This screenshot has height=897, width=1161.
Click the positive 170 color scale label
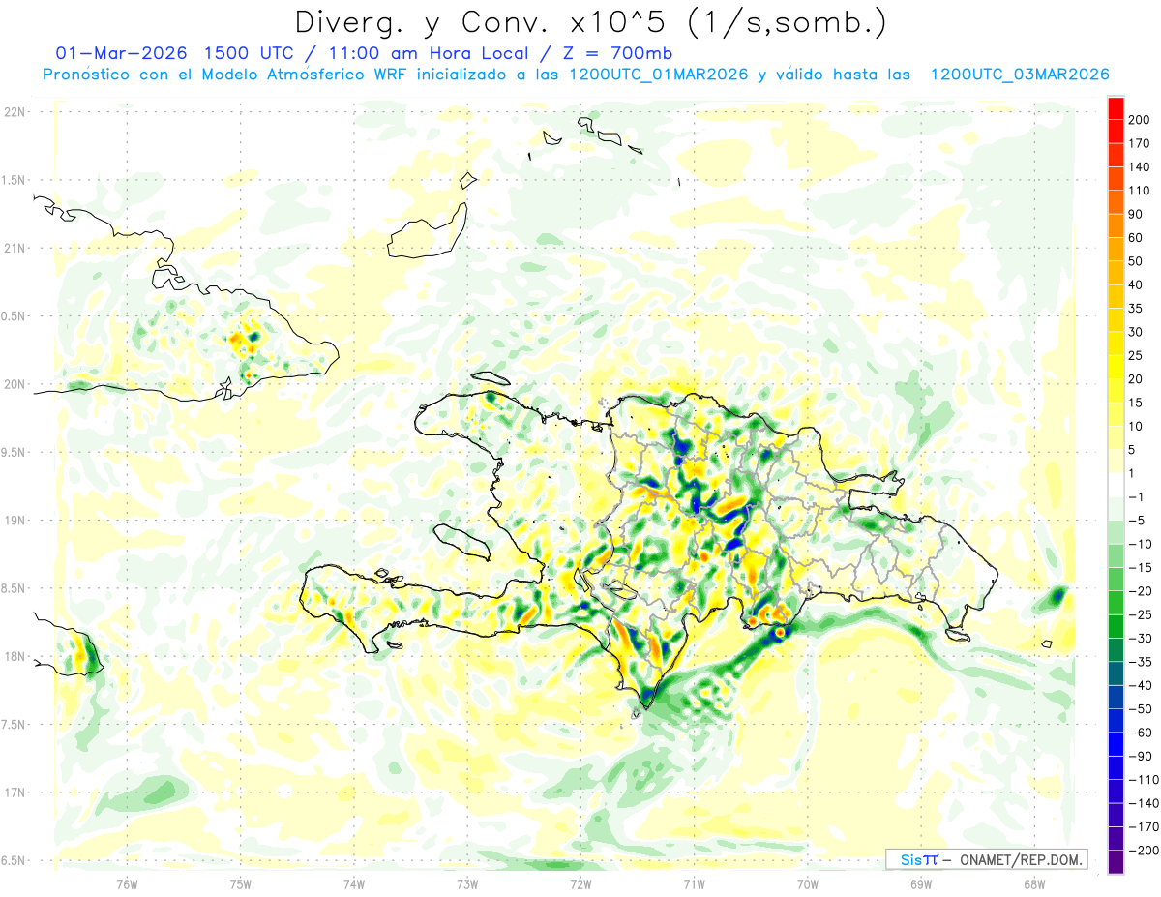tap(1139, 143)
